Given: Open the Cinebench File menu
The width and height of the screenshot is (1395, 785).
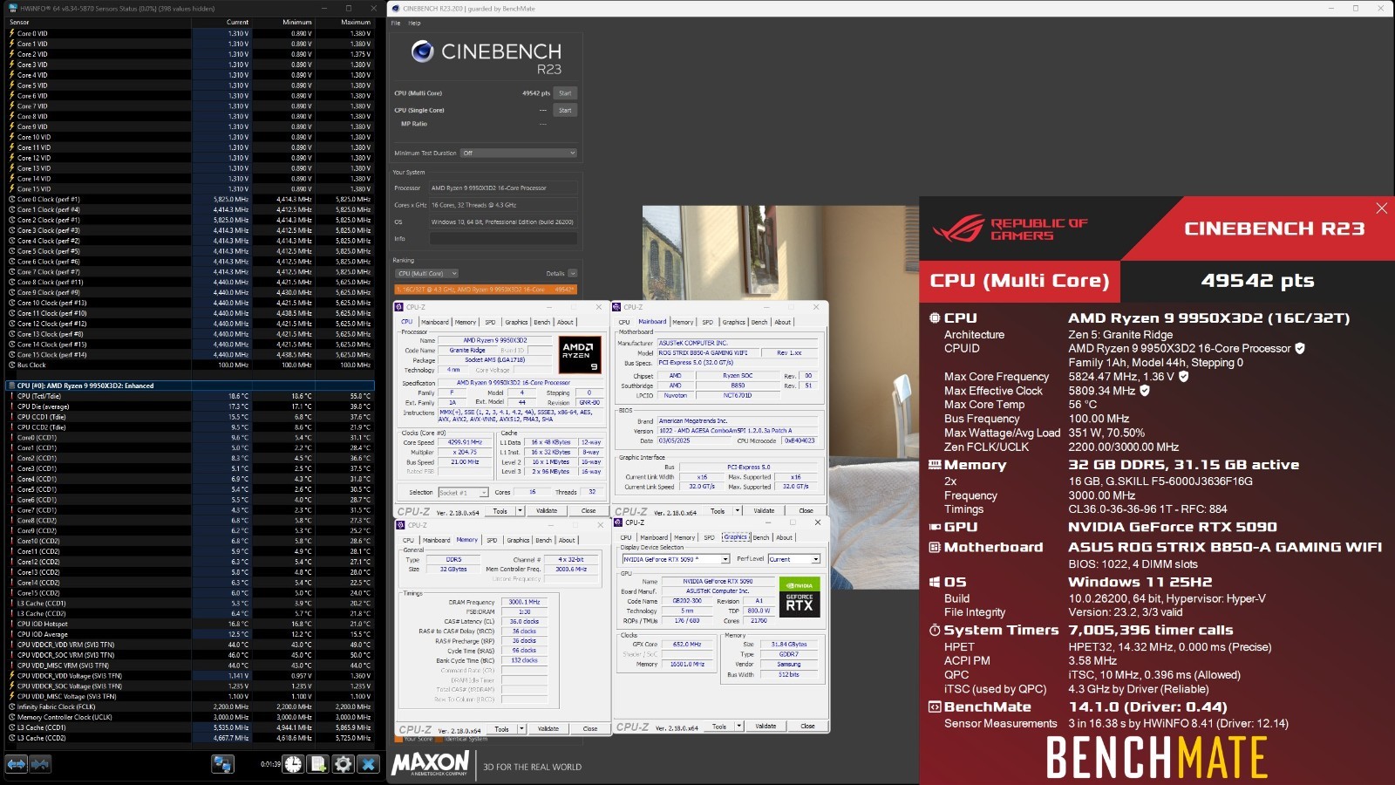Looking at the screenshot, I should tap(396, 24).
